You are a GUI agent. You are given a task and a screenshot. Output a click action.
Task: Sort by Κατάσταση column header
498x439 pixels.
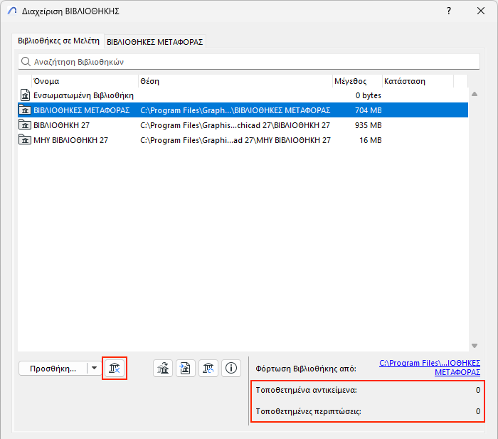418,81
